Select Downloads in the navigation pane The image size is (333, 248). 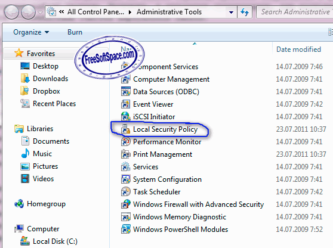tap(50, 79)
